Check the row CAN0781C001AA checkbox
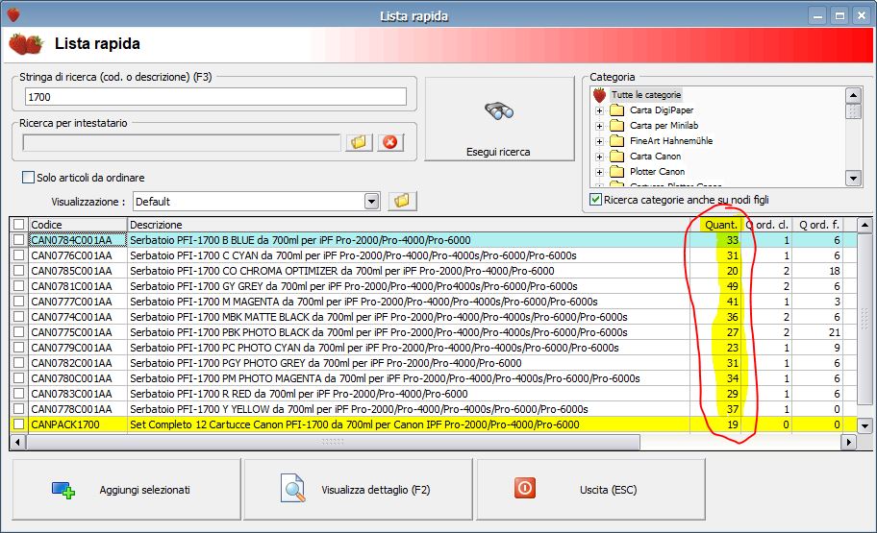The height and width of the screenshot is (533, 877). click(x=19, y=286)
